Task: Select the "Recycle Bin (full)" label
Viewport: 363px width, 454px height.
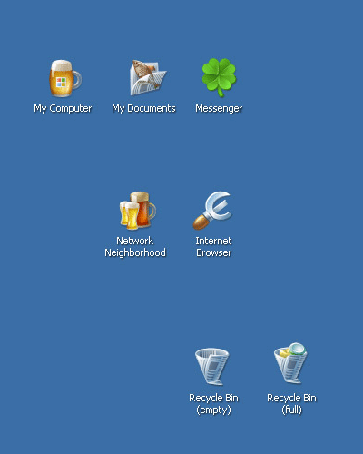Action: point(291,404)
